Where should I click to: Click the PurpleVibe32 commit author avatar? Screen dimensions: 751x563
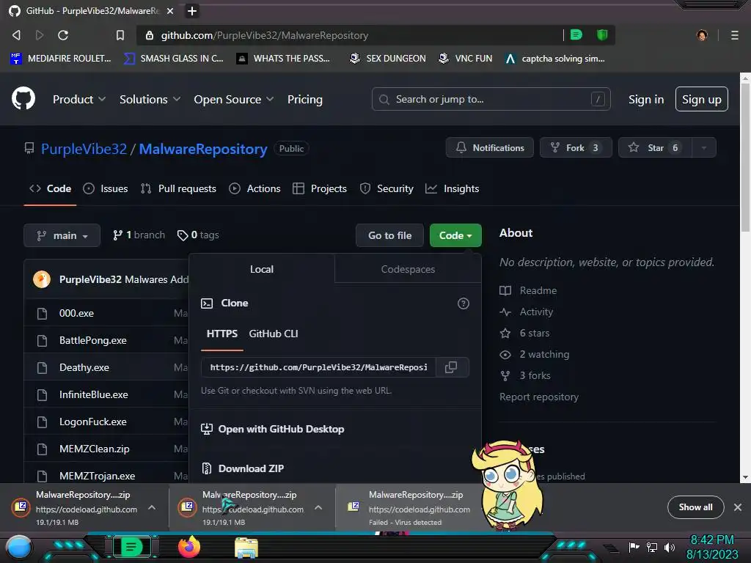coord(42,279)
